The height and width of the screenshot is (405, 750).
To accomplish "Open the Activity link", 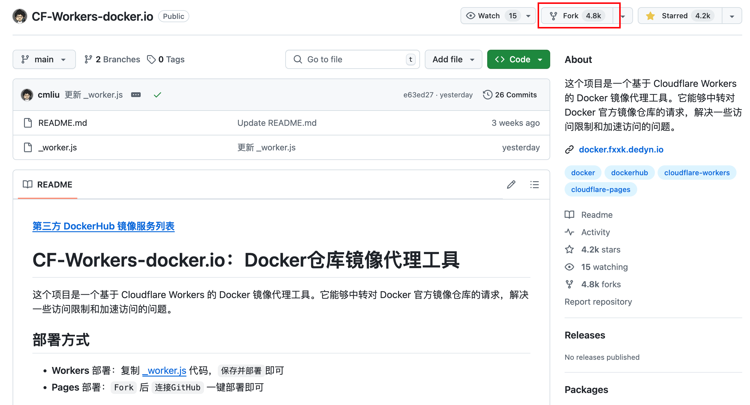I will [595, 232].
